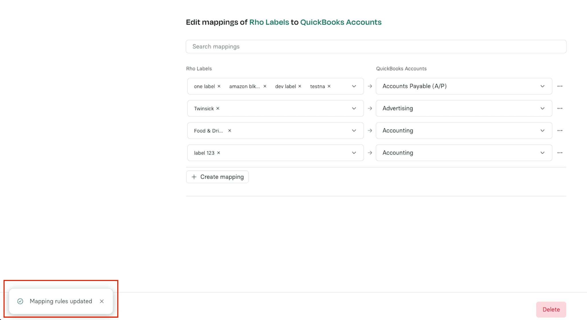
Task: Open more options for label 123 mapping
Action: point(560,153)
